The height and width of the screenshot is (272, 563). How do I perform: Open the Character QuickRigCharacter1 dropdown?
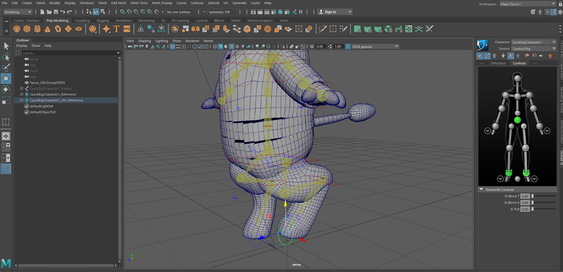point(534,42)
